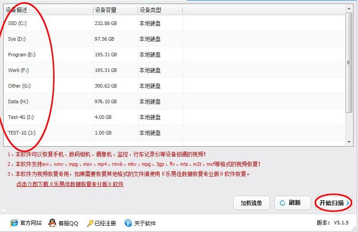Click the blue info icon for About
The width and height of the screenshot is (358, 232).
[x=128, y=223]
